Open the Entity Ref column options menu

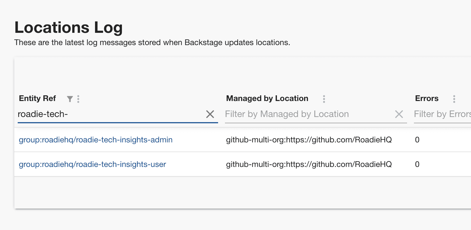tap(78, 99)
